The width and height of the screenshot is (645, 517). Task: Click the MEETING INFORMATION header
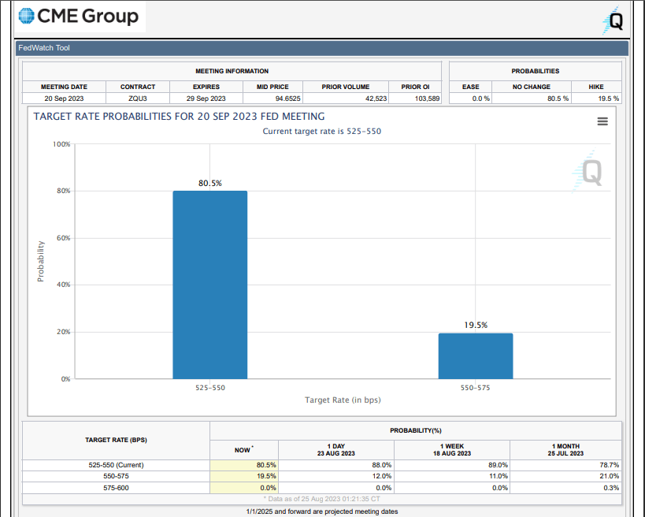[x=232, y=71]
